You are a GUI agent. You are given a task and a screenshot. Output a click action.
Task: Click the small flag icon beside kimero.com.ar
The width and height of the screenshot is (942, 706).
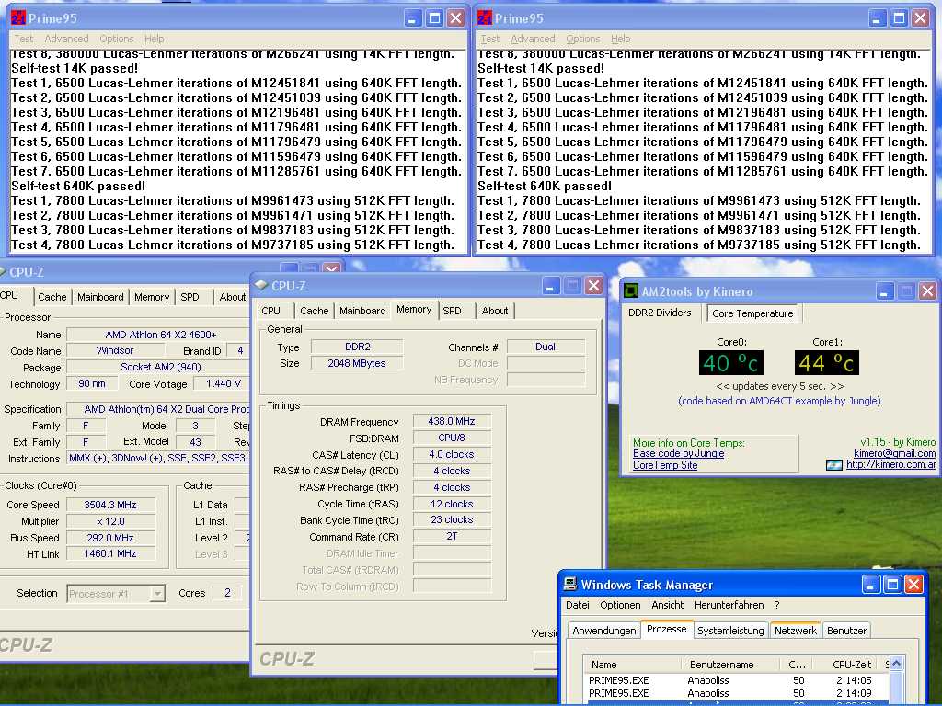point(833,464)
